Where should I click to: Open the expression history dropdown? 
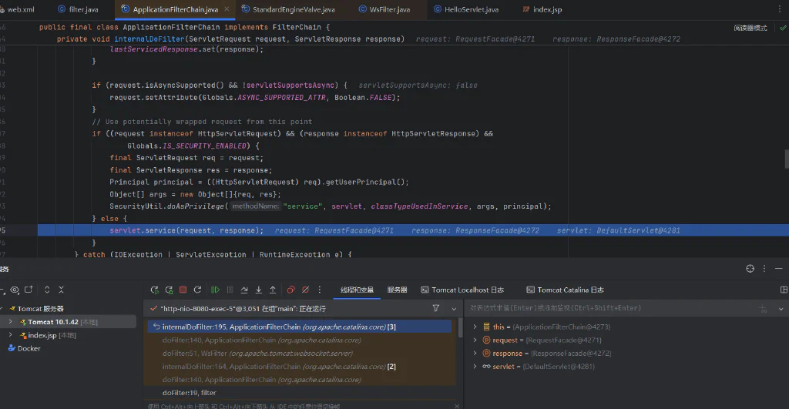(x=781, y=309)
